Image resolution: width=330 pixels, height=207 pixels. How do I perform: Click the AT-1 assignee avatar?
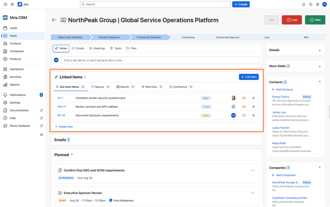234,98
